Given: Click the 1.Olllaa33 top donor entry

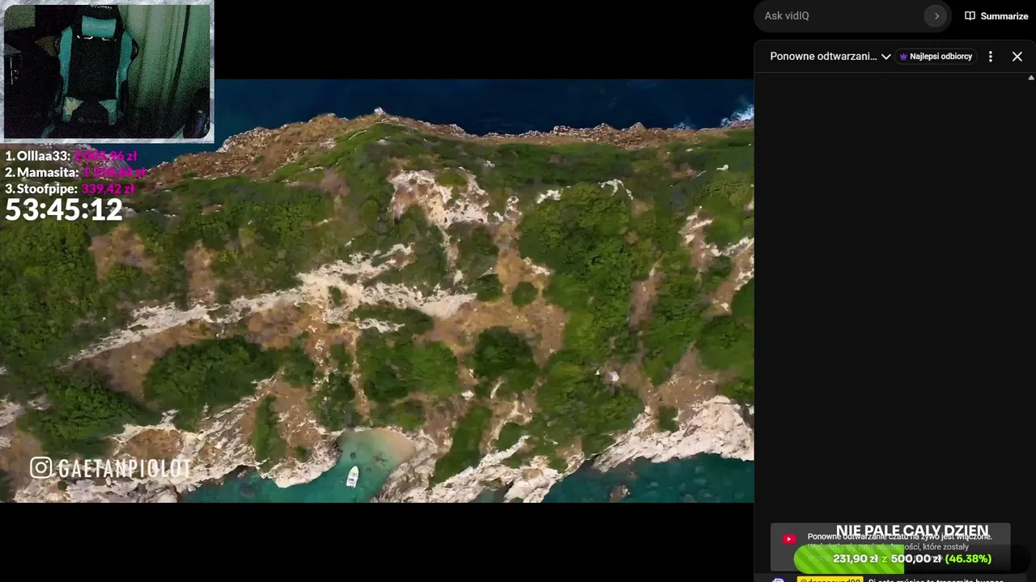Looking at the screenshot, I should point(71,156).
